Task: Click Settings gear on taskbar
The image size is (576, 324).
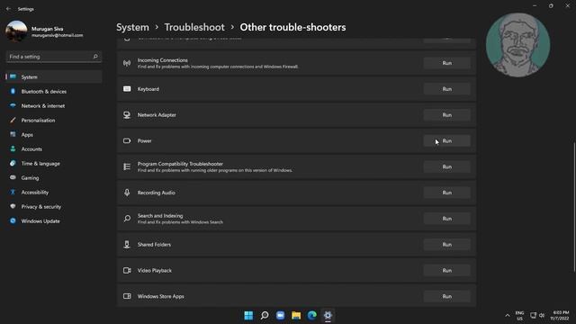Action: pyautogui.click(x=328, y=315)
